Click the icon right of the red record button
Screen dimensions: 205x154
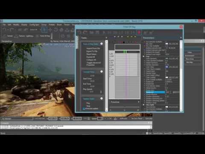click(145, 33)
